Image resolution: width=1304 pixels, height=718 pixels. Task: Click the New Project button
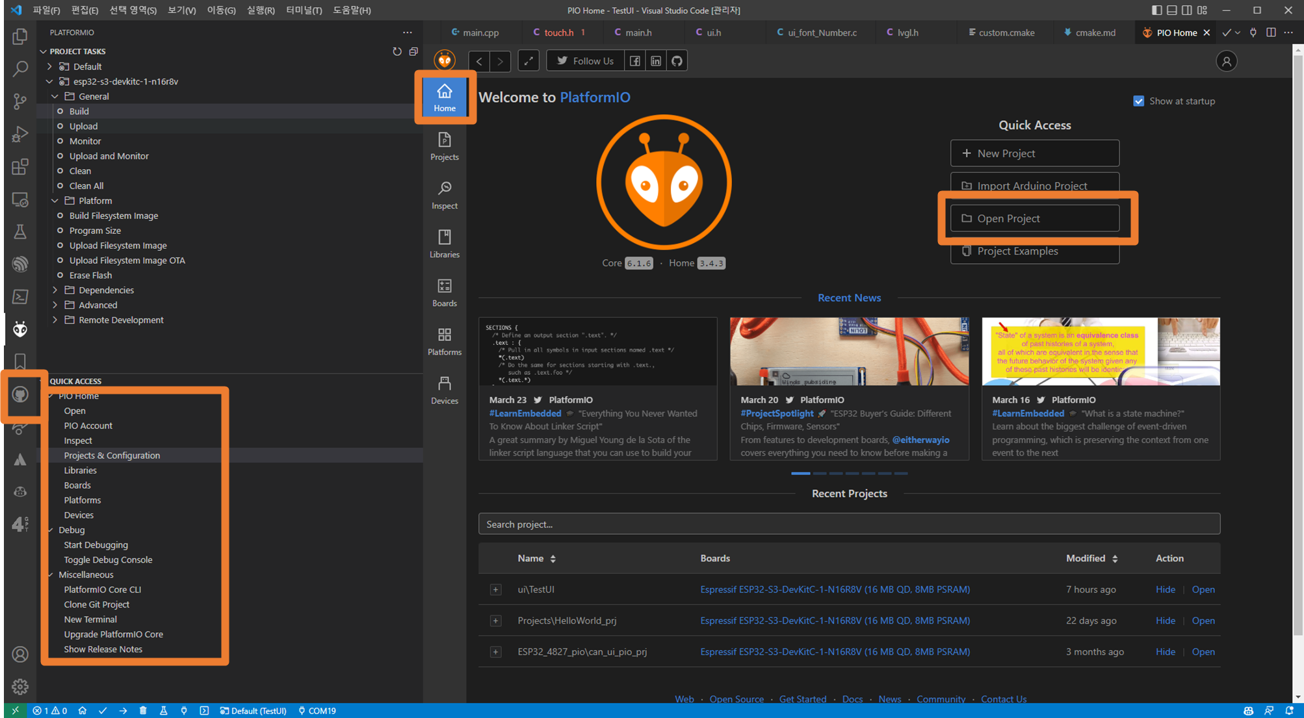pyautogui.click(x=1034, y=153)
